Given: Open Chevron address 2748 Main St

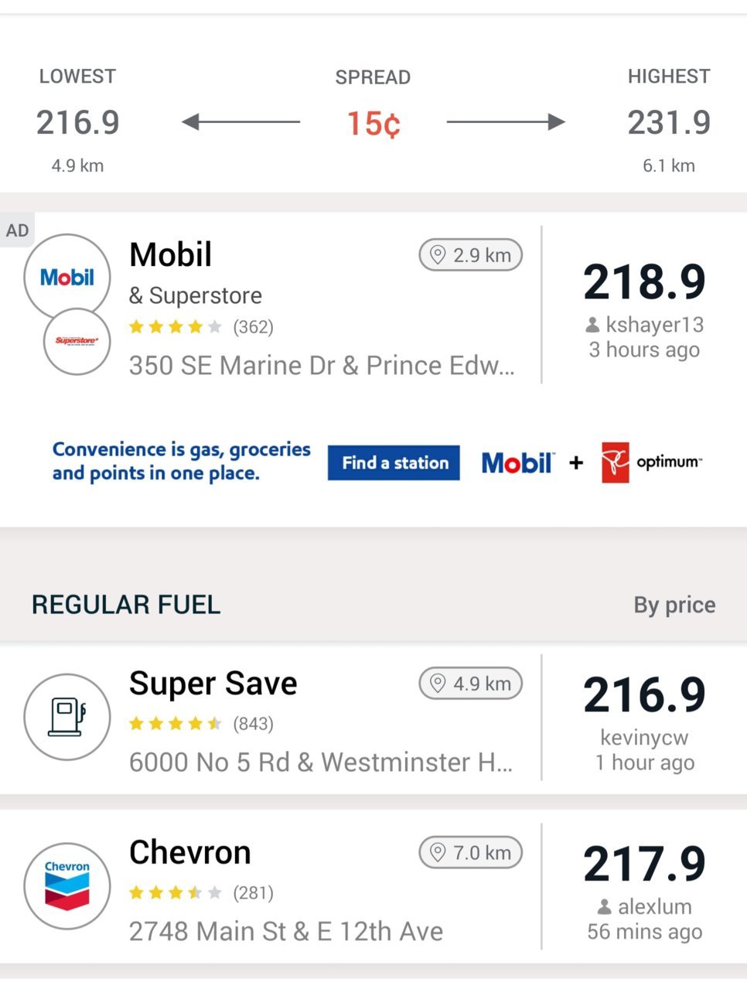Looking at the screenshot, I should tap(286, 931).
